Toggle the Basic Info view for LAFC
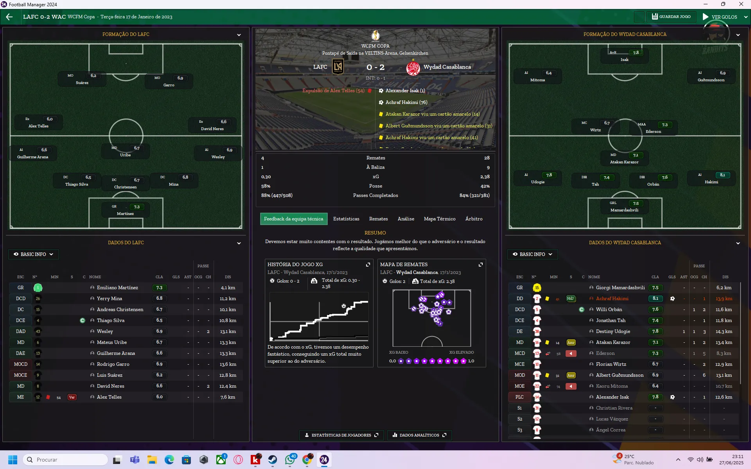 pyautogui.click(x=34, y=254)
